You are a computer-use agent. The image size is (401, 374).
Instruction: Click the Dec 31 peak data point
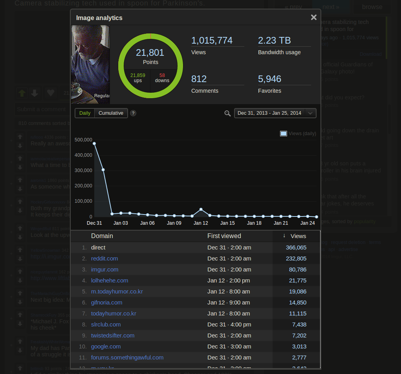click(94, 143)
